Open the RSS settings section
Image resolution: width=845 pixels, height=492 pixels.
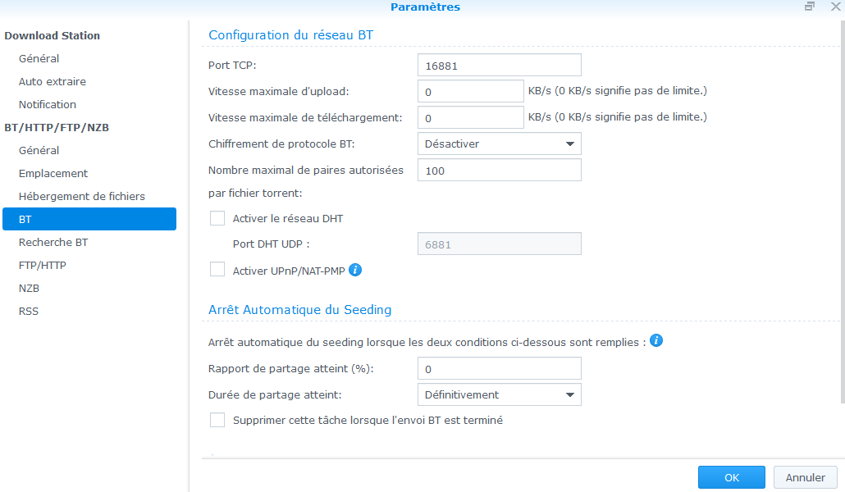[29, 312]
